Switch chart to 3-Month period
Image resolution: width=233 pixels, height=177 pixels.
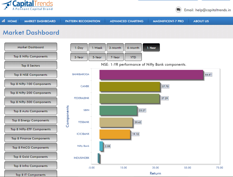click(x=115, y=48)
